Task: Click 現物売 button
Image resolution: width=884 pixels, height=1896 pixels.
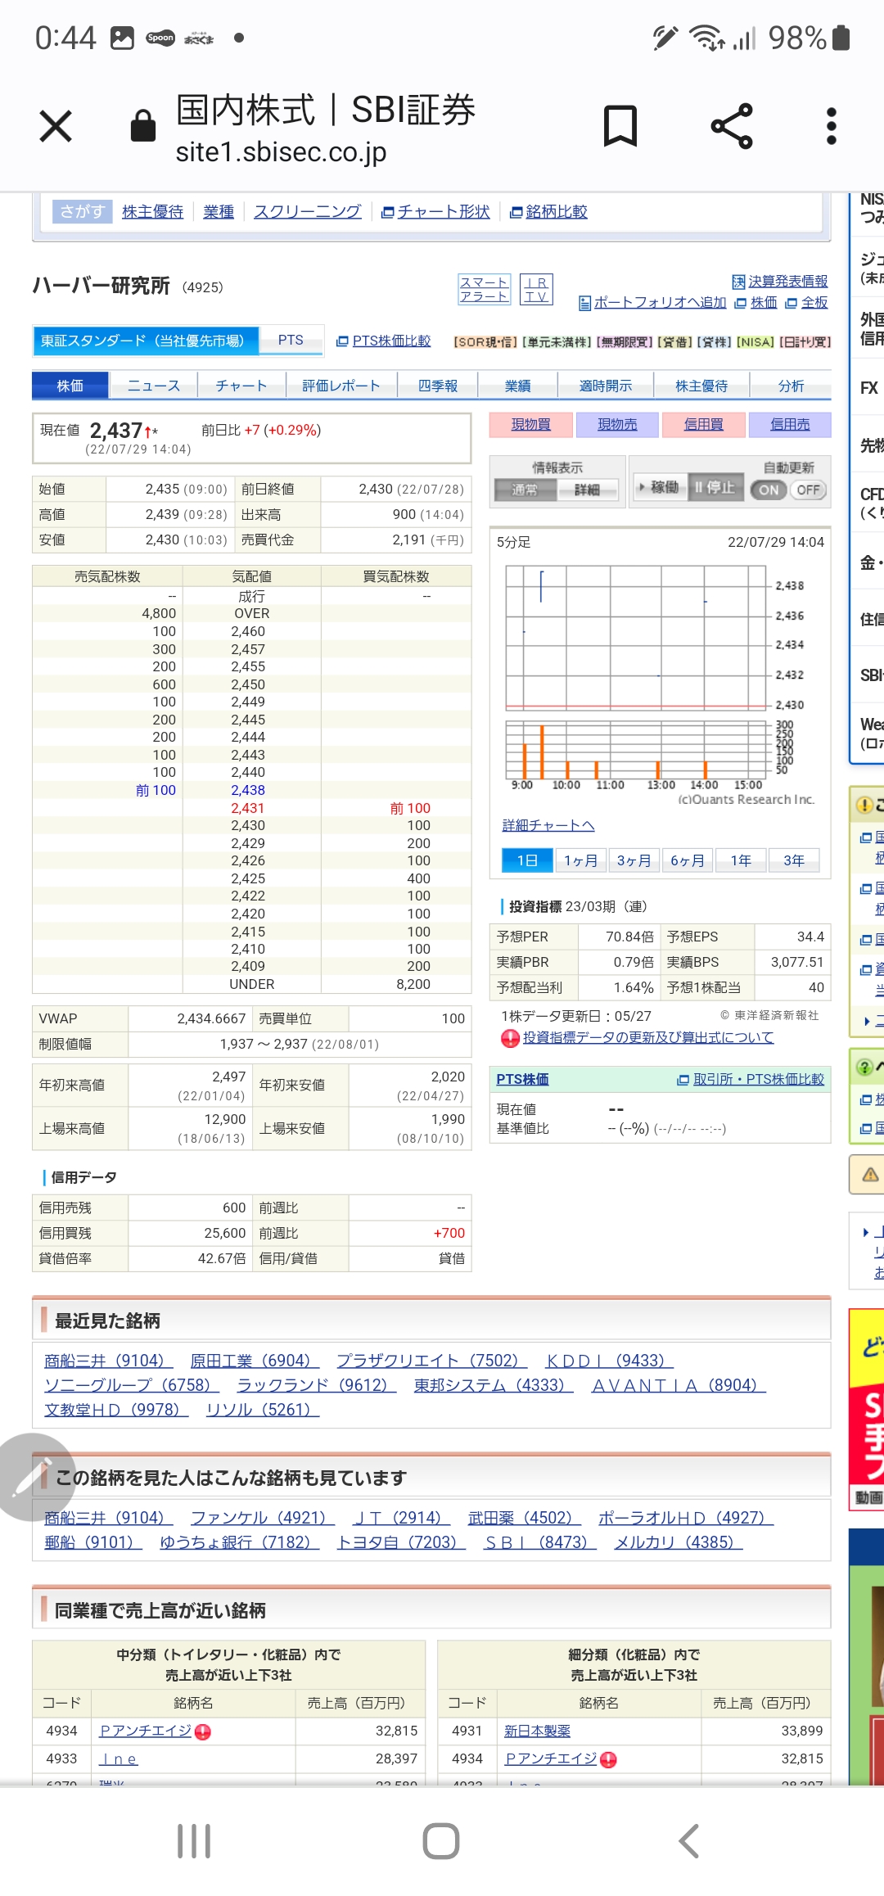Action: coord(617,424)
